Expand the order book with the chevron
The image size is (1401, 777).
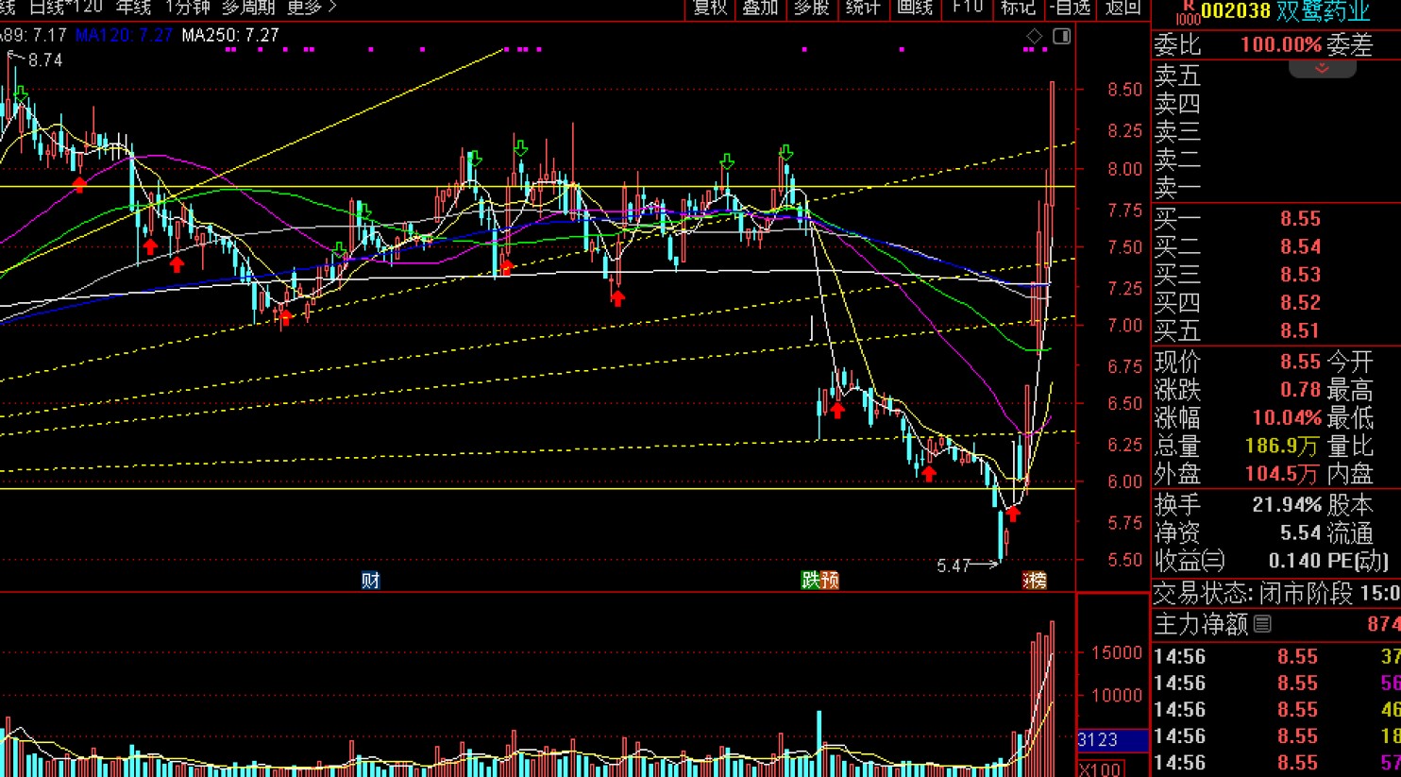click(x=1322, y=68)
